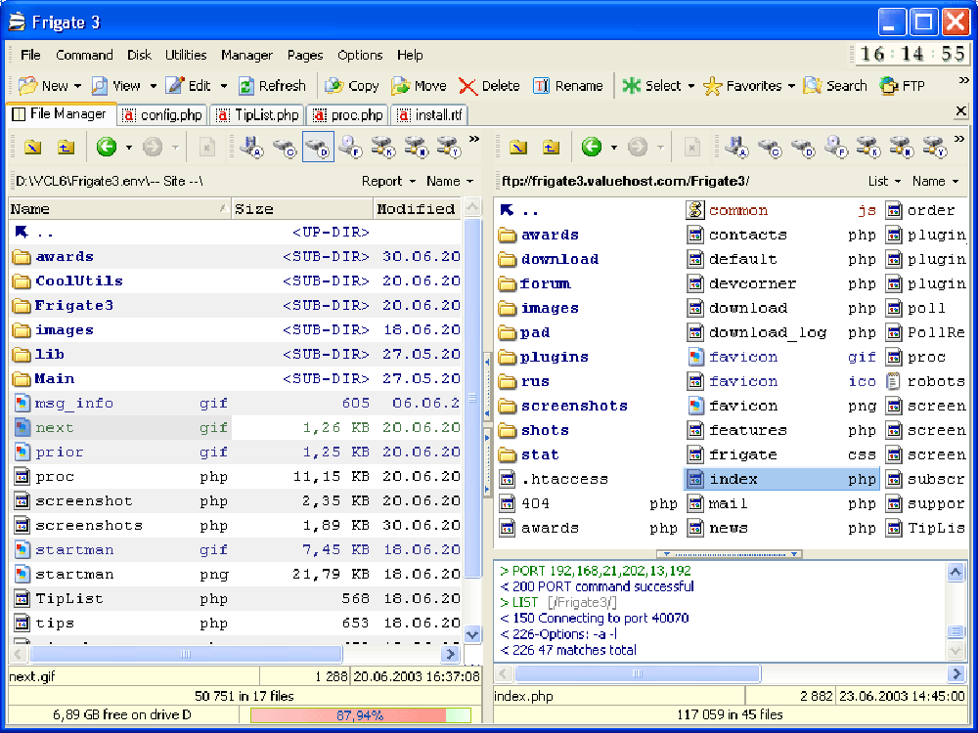Switch left panel to drive C
The width and height of the screenshot is (978, 733).
point(285,148)
